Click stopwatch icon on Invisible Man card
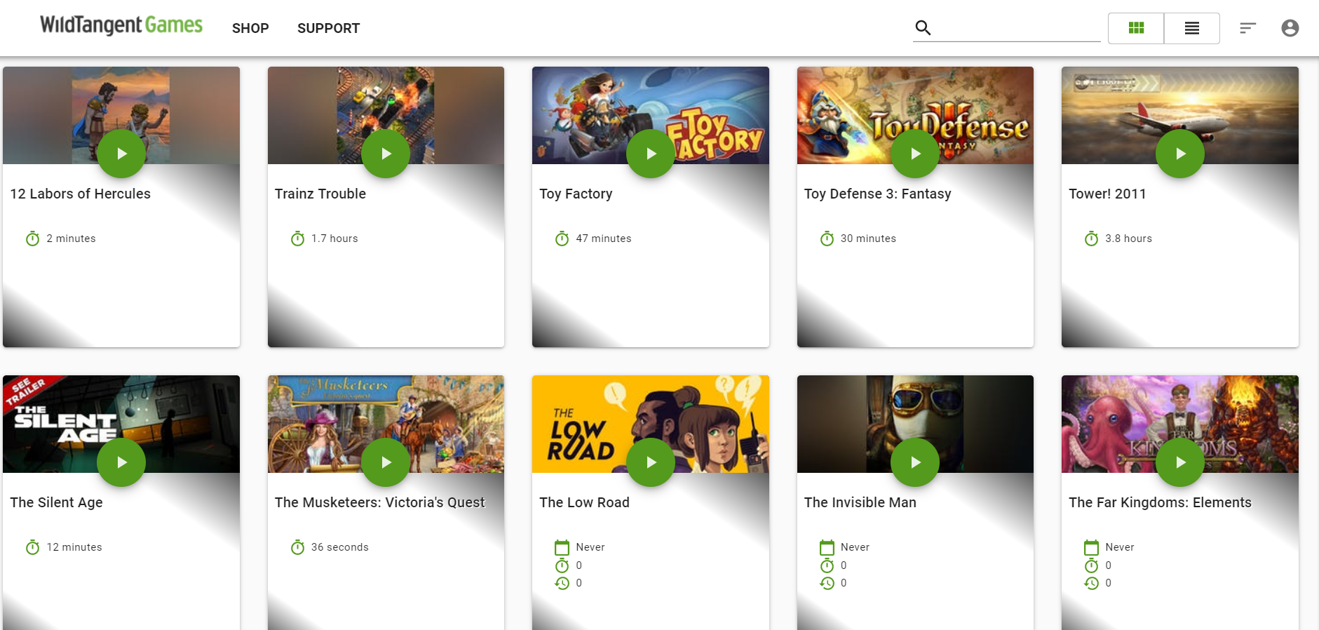This screenshot has height=630, width=1319. pyautogui.click(x=827, y=565)
